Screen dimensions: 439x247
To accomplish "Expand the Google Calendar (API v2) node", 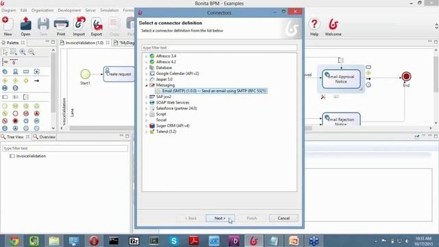I will coord(146,73).
